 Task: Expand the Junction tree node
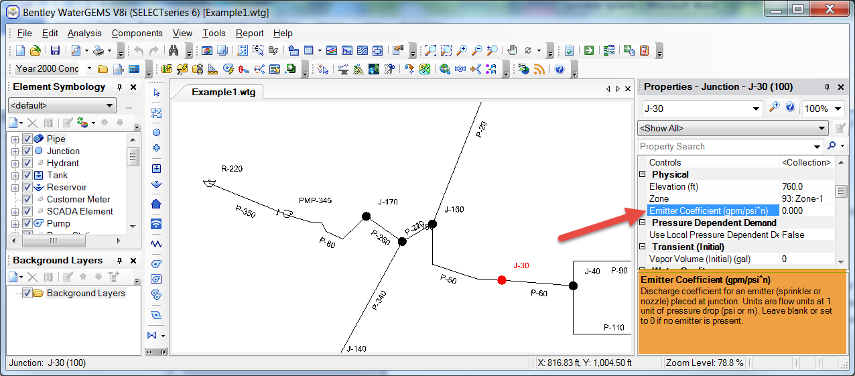15,151
